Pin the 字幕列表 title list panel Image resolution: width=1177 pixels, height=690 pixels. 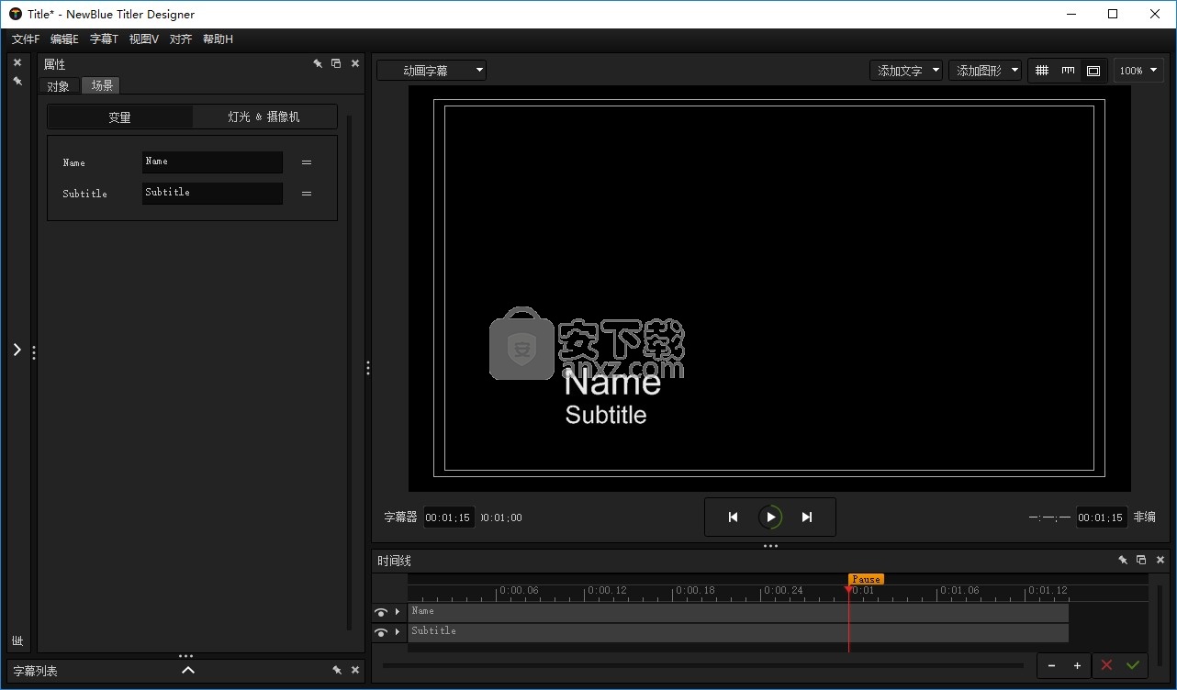[337, 671]
